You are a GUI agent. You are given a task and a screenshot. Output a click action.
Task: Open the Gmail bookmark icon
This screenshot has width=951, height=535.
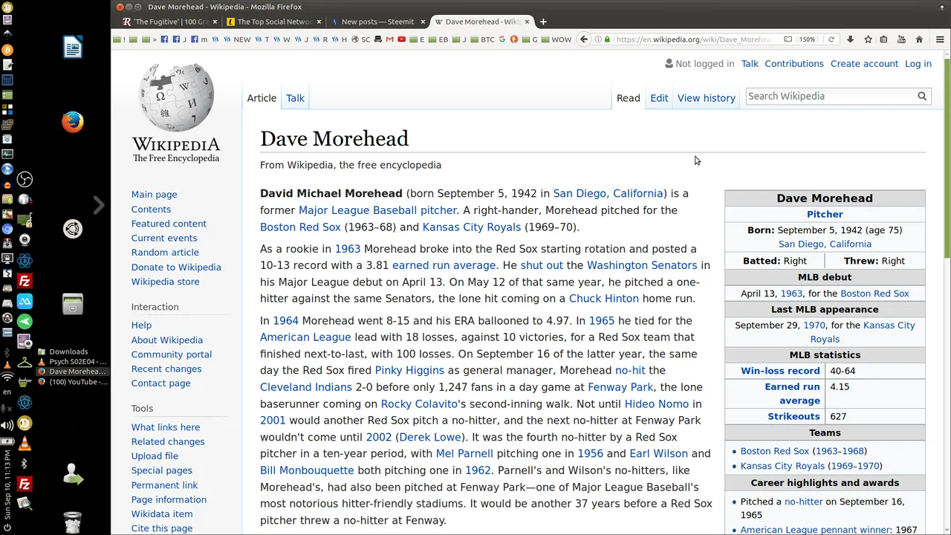pyautogui.click(x=389, y=39)
